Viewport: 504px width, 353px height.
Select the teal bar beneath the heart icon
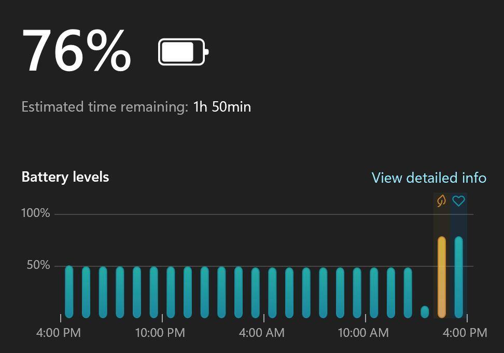pos(458,277)
